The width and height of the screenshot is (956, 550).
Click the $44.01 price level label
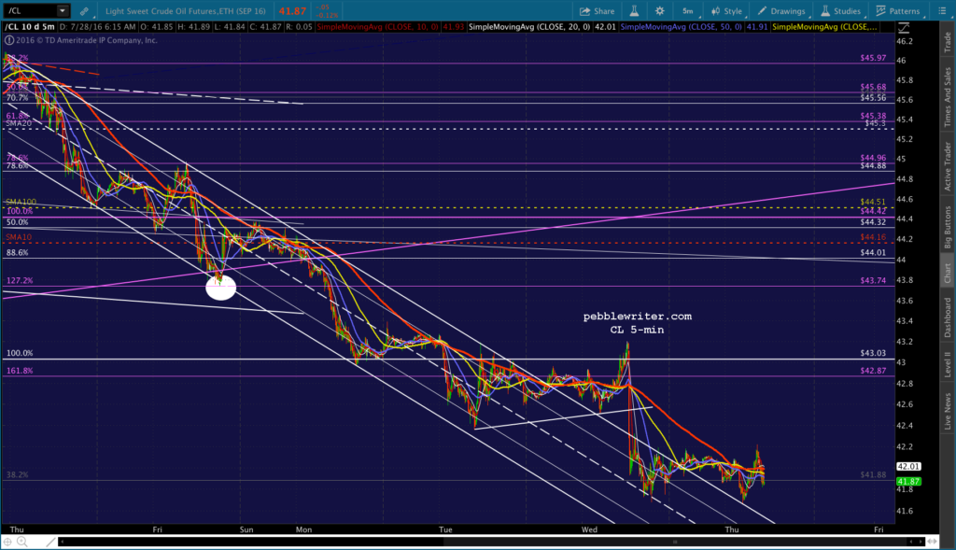[873, 252]
